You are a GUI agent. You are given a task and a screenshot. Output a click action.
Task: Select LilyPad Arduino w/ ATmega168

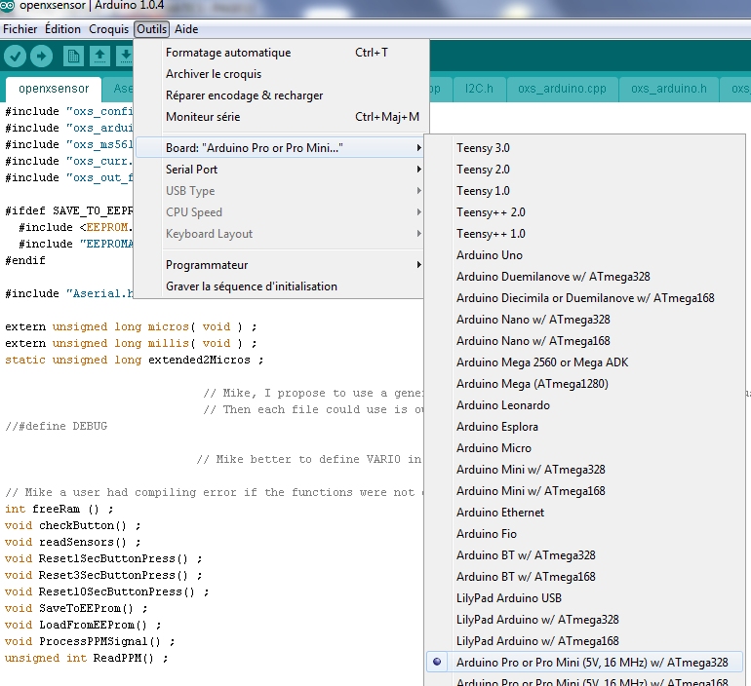[584, 641]
